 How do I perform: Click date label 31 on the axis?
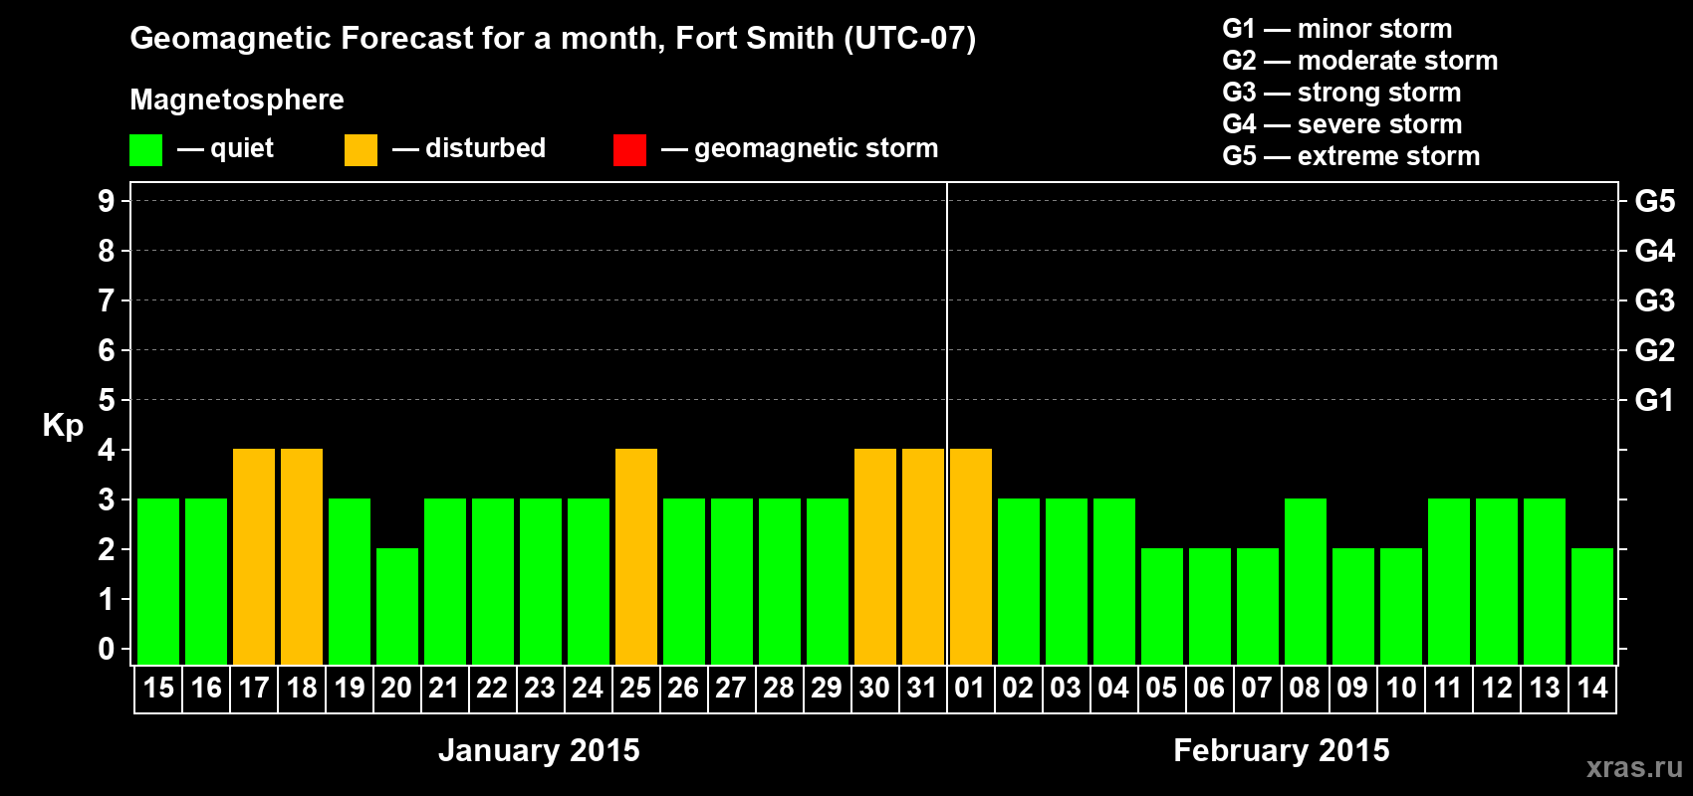[922, 688]
